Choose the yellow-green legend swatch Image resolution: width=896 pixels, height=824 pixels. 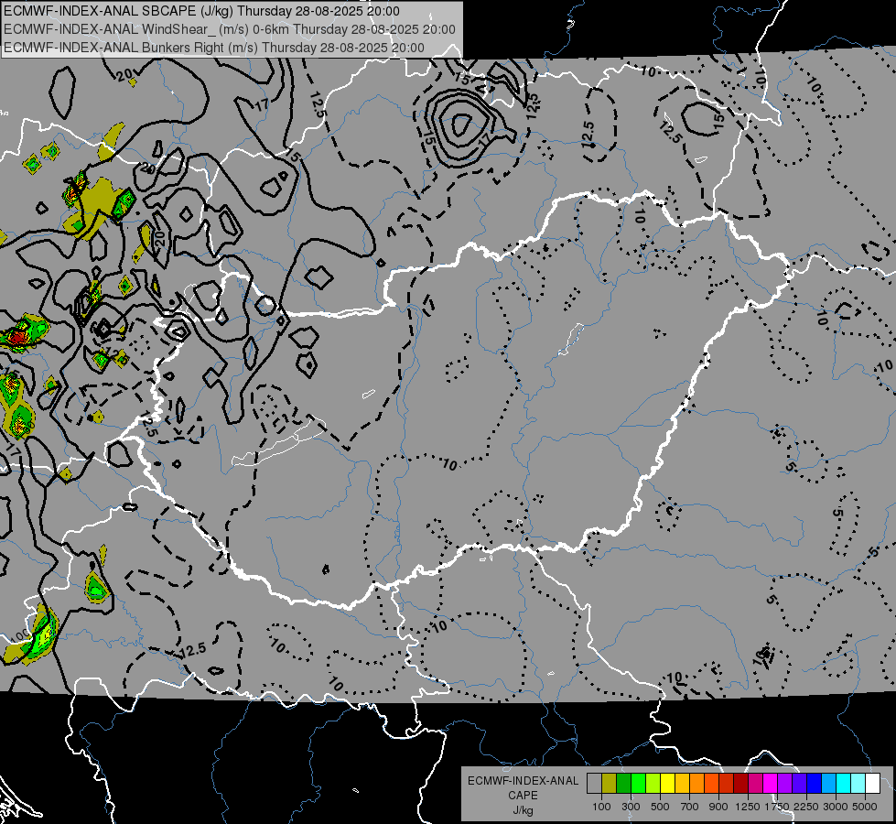653,783
